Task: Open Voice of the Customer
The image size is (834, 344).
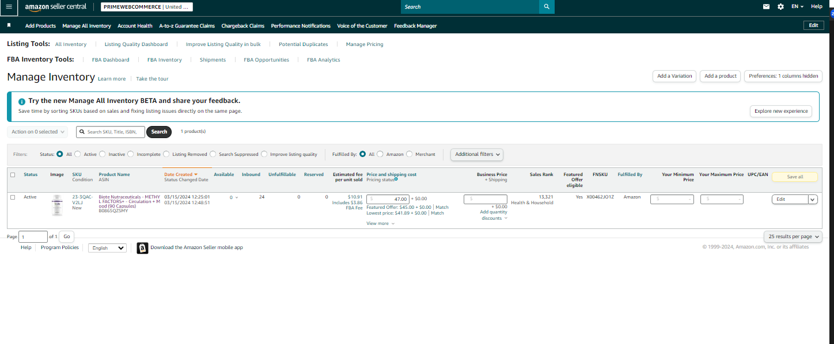Action: [x=362, y=26]
